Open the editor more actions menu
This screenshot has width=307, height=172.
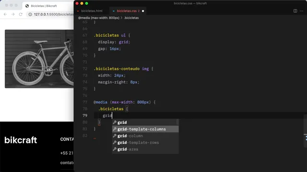[x=302, y=11]
